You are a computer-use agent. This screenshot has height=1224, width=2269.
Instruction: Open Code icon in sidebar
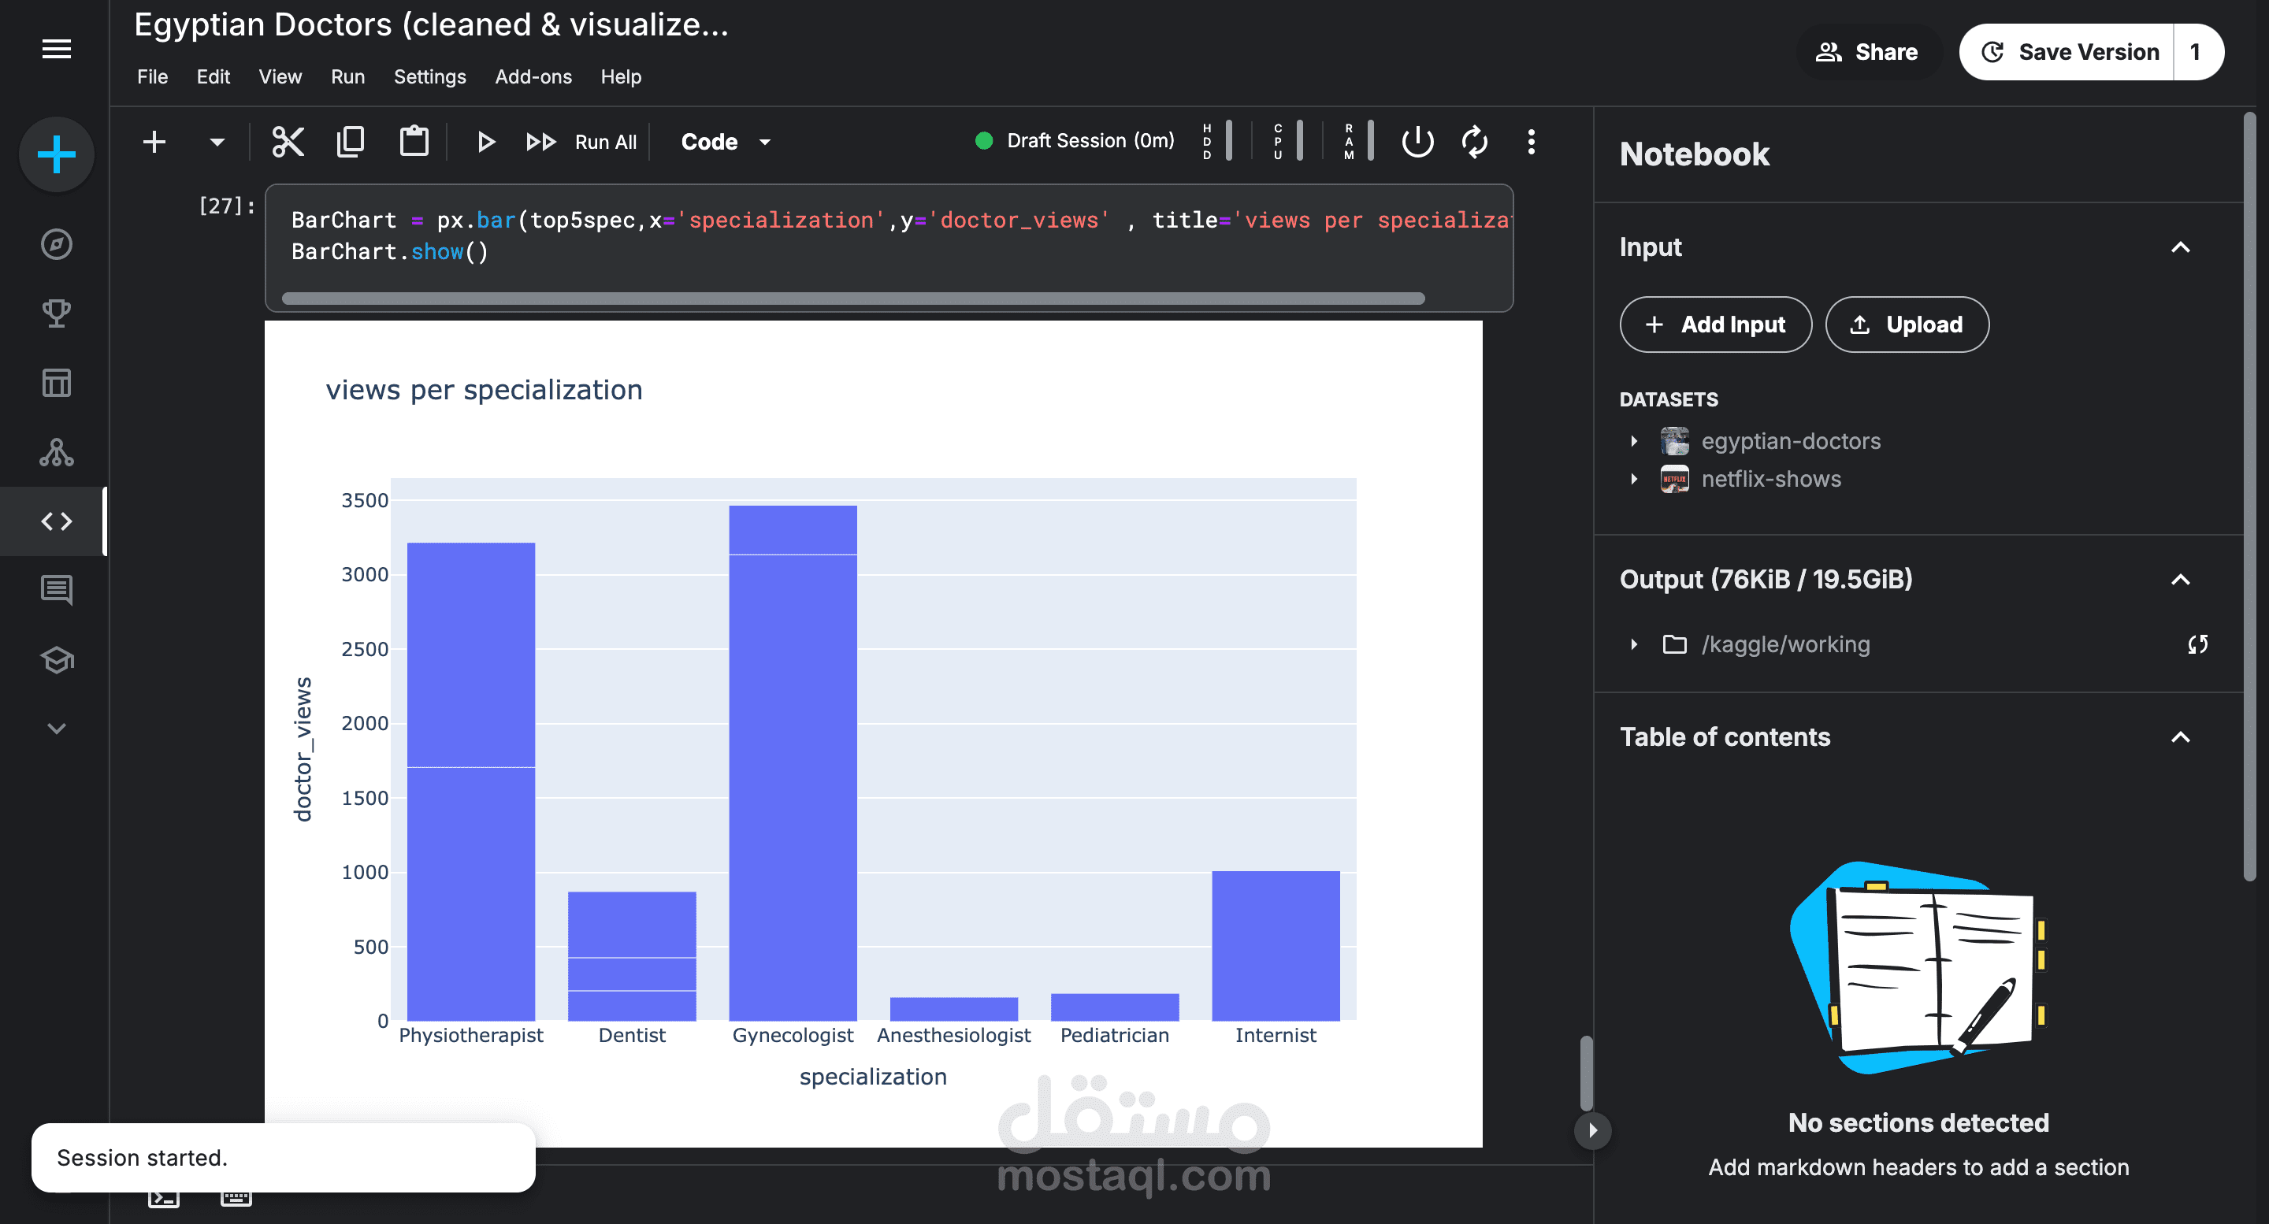pos(57,521)
